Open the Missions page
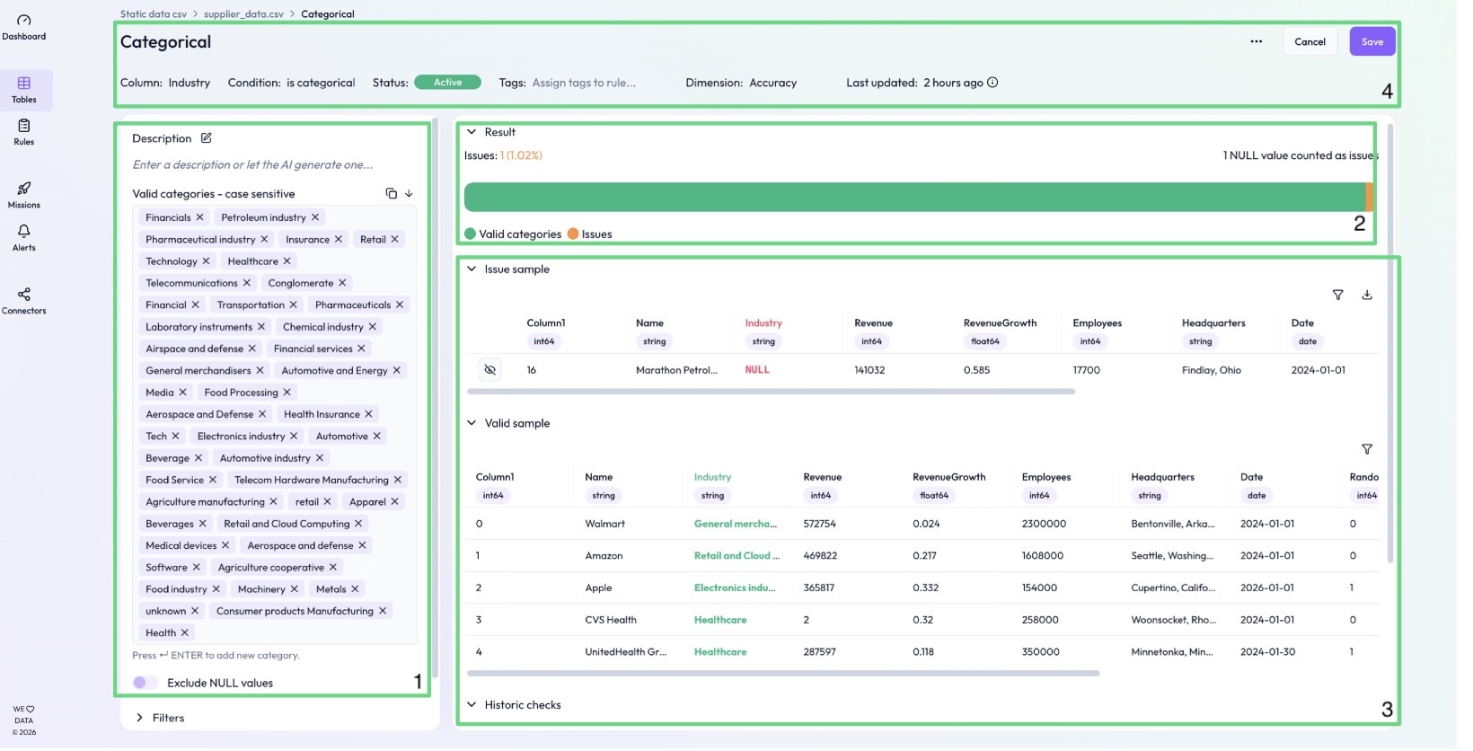 point(24,194)
